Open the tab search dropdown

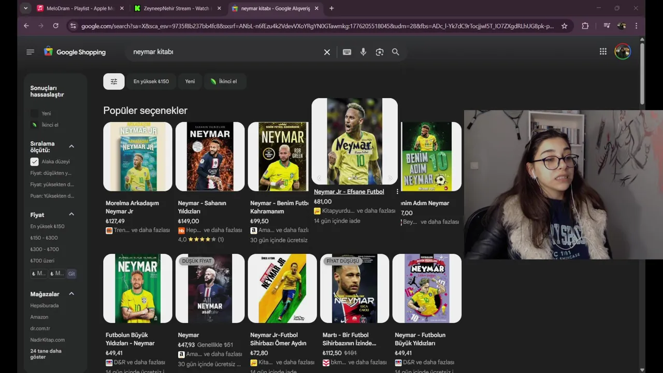coord(26,8)
